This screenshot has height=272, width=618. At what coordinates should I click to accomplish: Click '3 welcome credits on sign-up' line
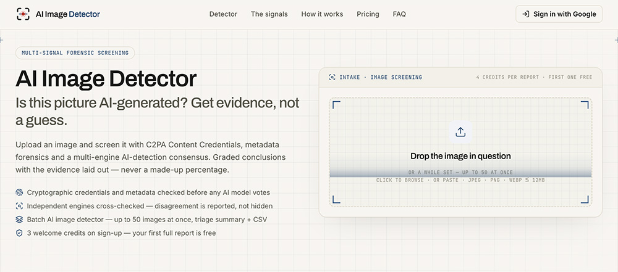tap(121, 233)
